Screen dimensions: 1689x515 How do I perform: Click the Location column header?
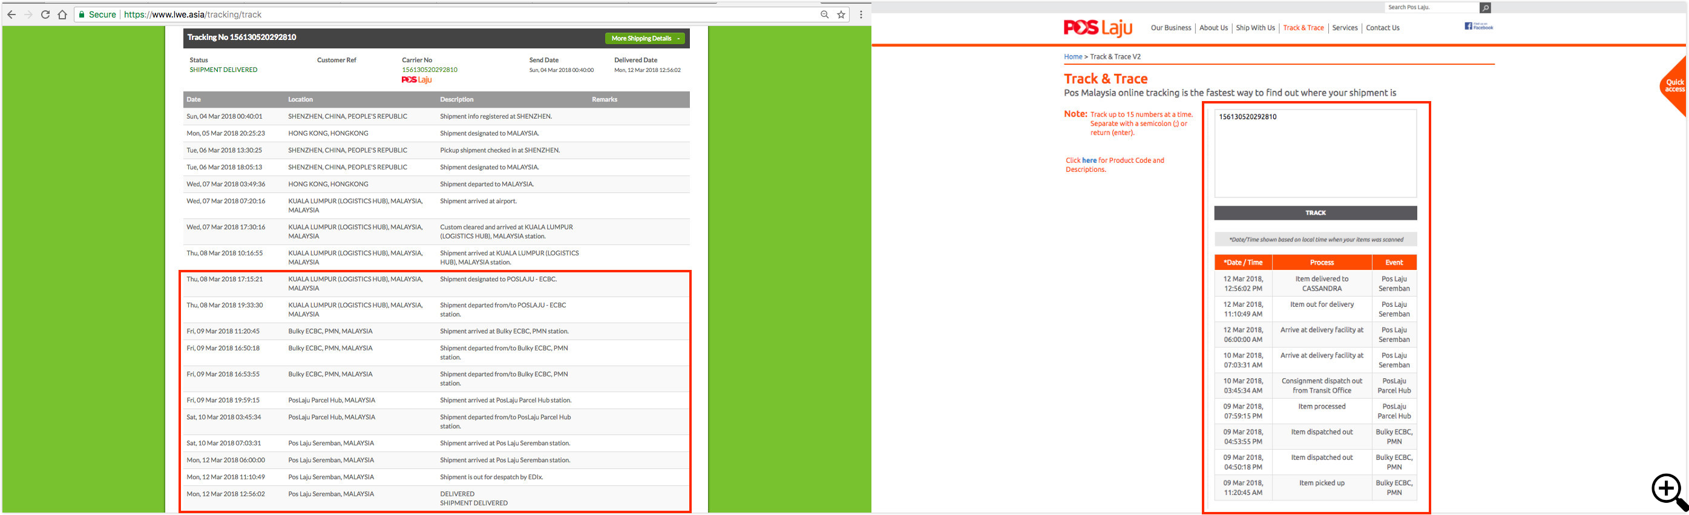pos(300,100)
